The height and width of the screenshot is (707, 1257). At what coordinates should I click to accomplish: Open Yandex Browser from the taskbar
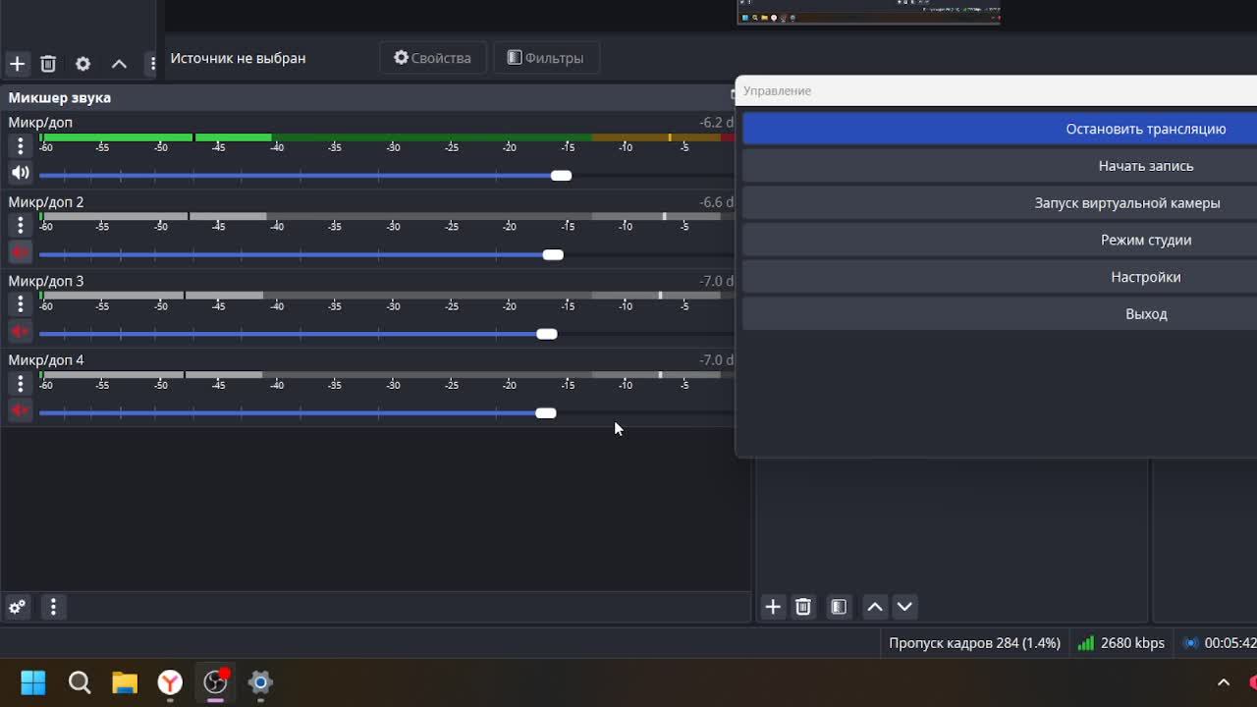(170, 682)
